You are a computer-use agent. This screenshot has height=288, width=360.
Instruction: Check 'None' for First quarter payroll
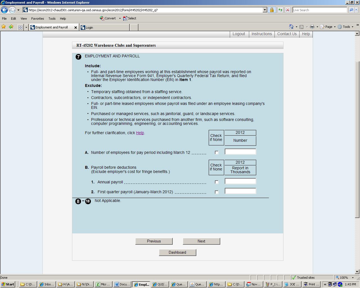[x=217, y=192]
